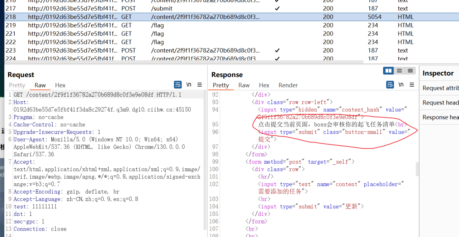The image size is (459, 237).
Task: Switch Request view to Hex tab
Action: [60, 85]
